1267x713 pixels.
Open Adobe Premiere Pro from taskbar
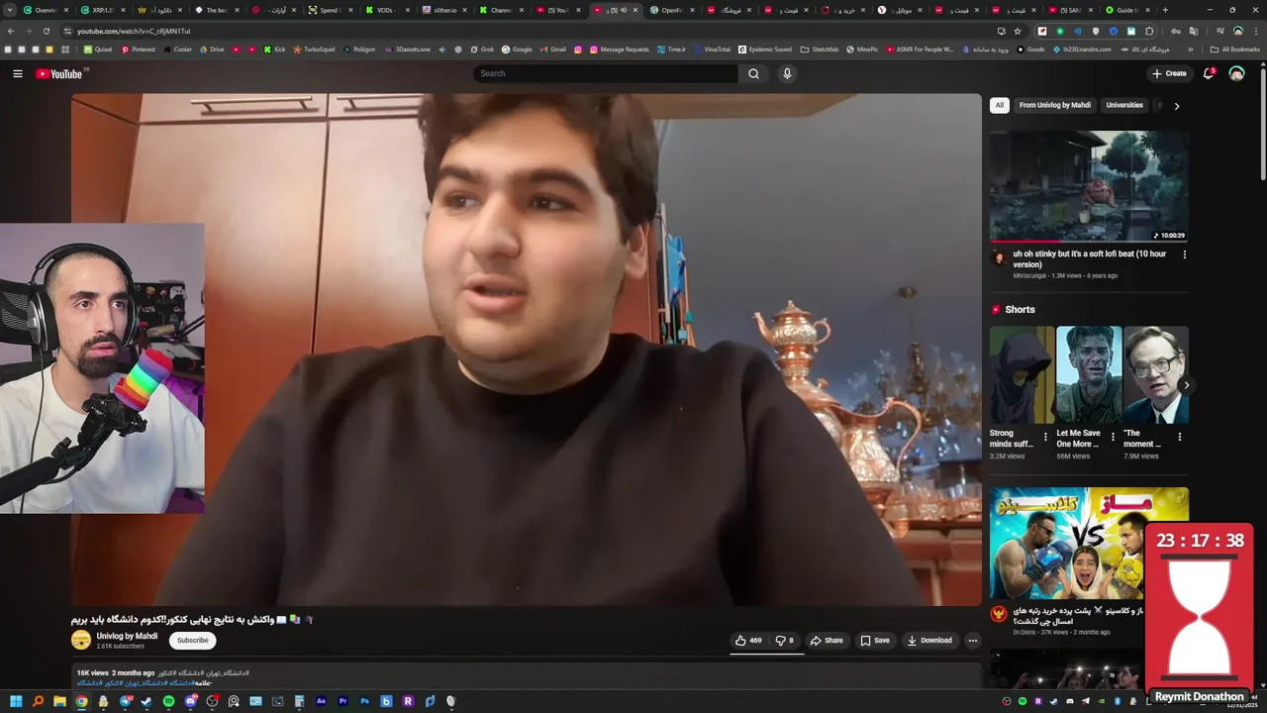pos(342,701)
